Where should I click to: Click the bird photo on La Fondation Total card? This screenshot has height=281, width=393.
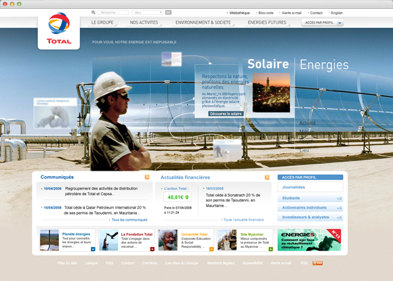click(108, 240)
